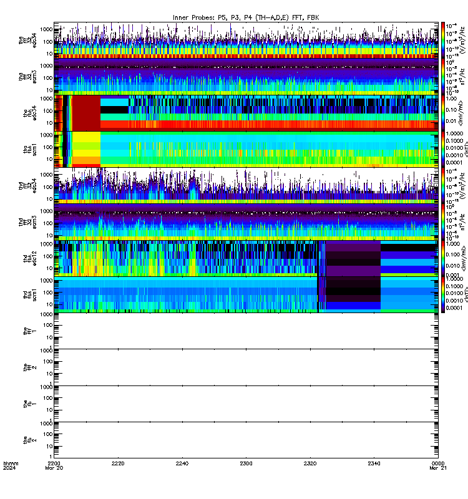The width and height of the screenshot is (468, 499).
Task: Select the thd fbk scm1 panel label
Action: (x=30, y=294)
